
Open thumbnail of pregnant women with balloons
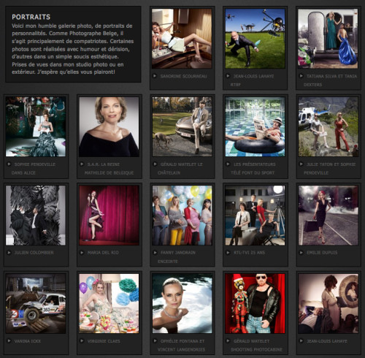(182, 216)
